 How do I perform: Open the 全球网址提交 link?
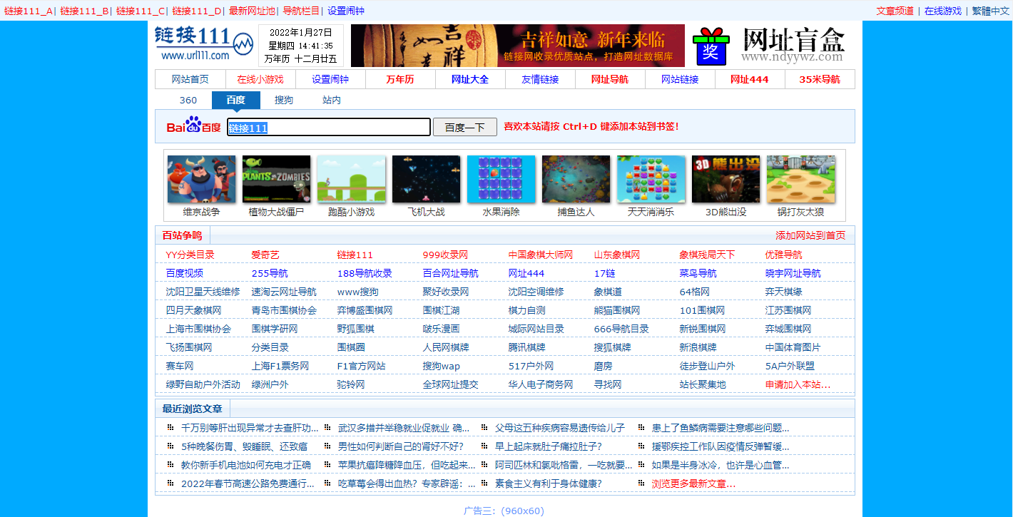click(x=451, y=384)
